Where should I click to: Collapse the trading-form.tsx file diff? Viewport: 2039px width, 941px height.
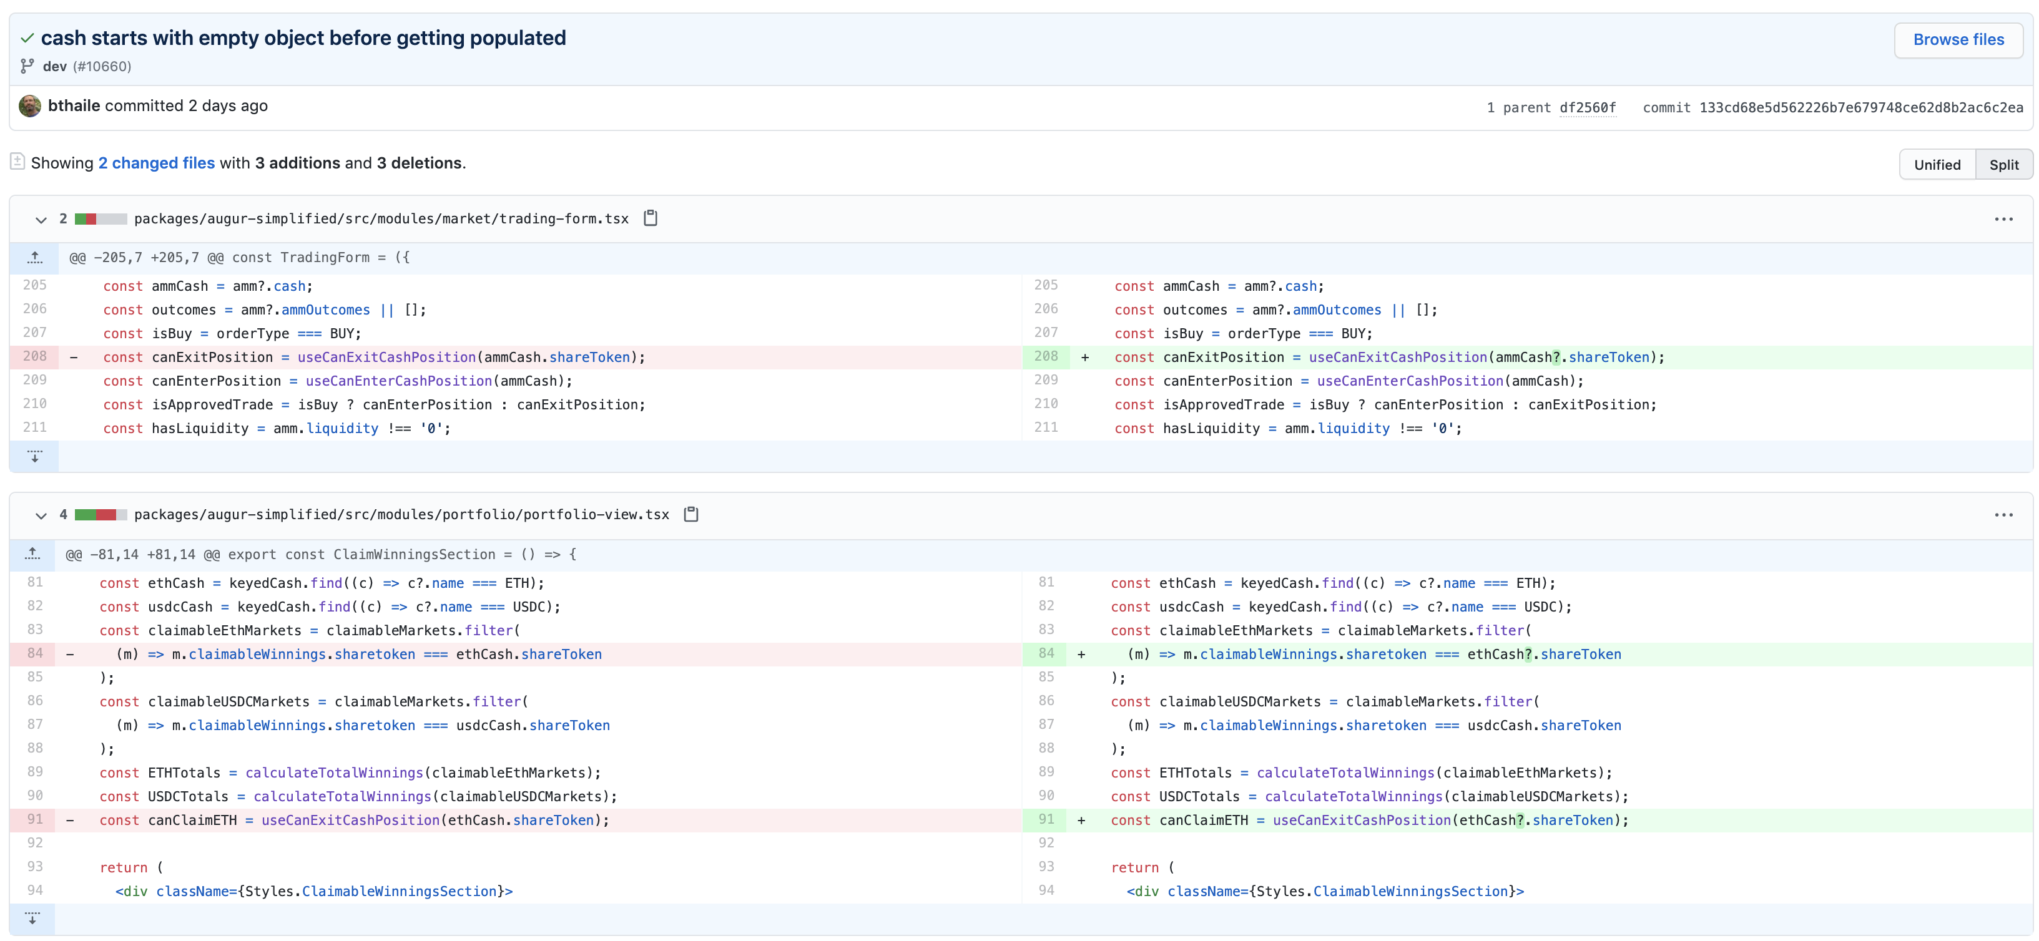pos(41,220)
